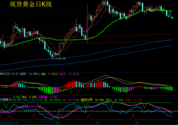Select the 06 month marker on time axis
Screen dimensions: 178x125
pos(58,123)
